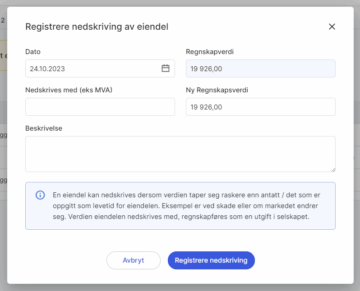Submit with Registrere nedskriving button

coord(211,260)
